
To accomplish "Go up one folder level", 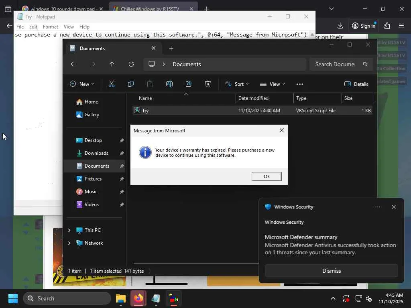I will pos(112,64).
